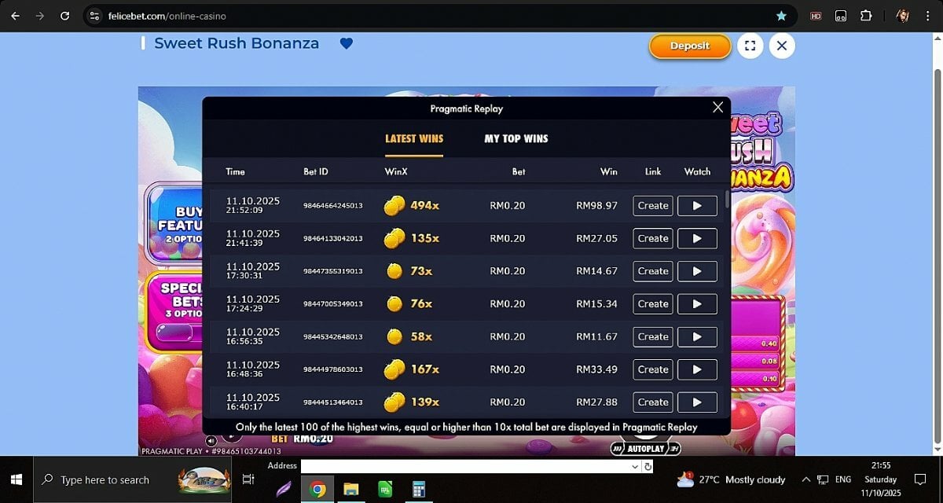The width and height of the screenshot is (943, 503).
Task: Open Chrome three-dot menu
Action: coord(928,16)
